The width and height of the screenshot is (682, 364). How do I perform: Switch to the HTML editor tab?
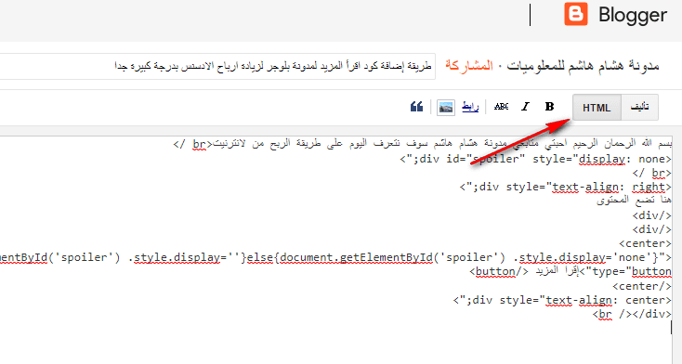(597, 108)
